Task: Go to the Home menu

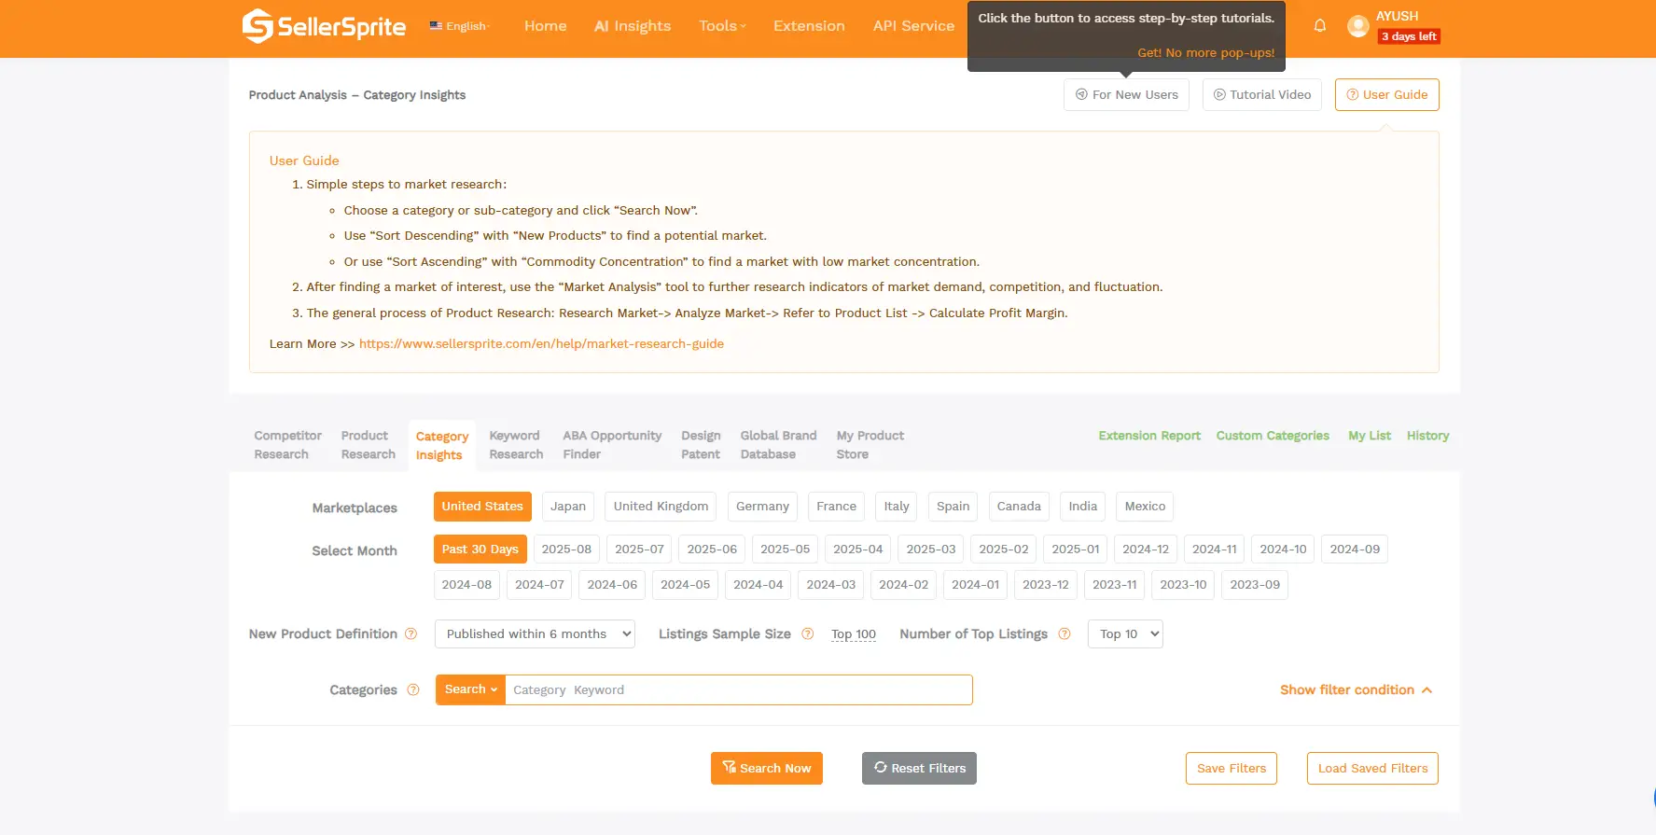Action: [545, 26]
